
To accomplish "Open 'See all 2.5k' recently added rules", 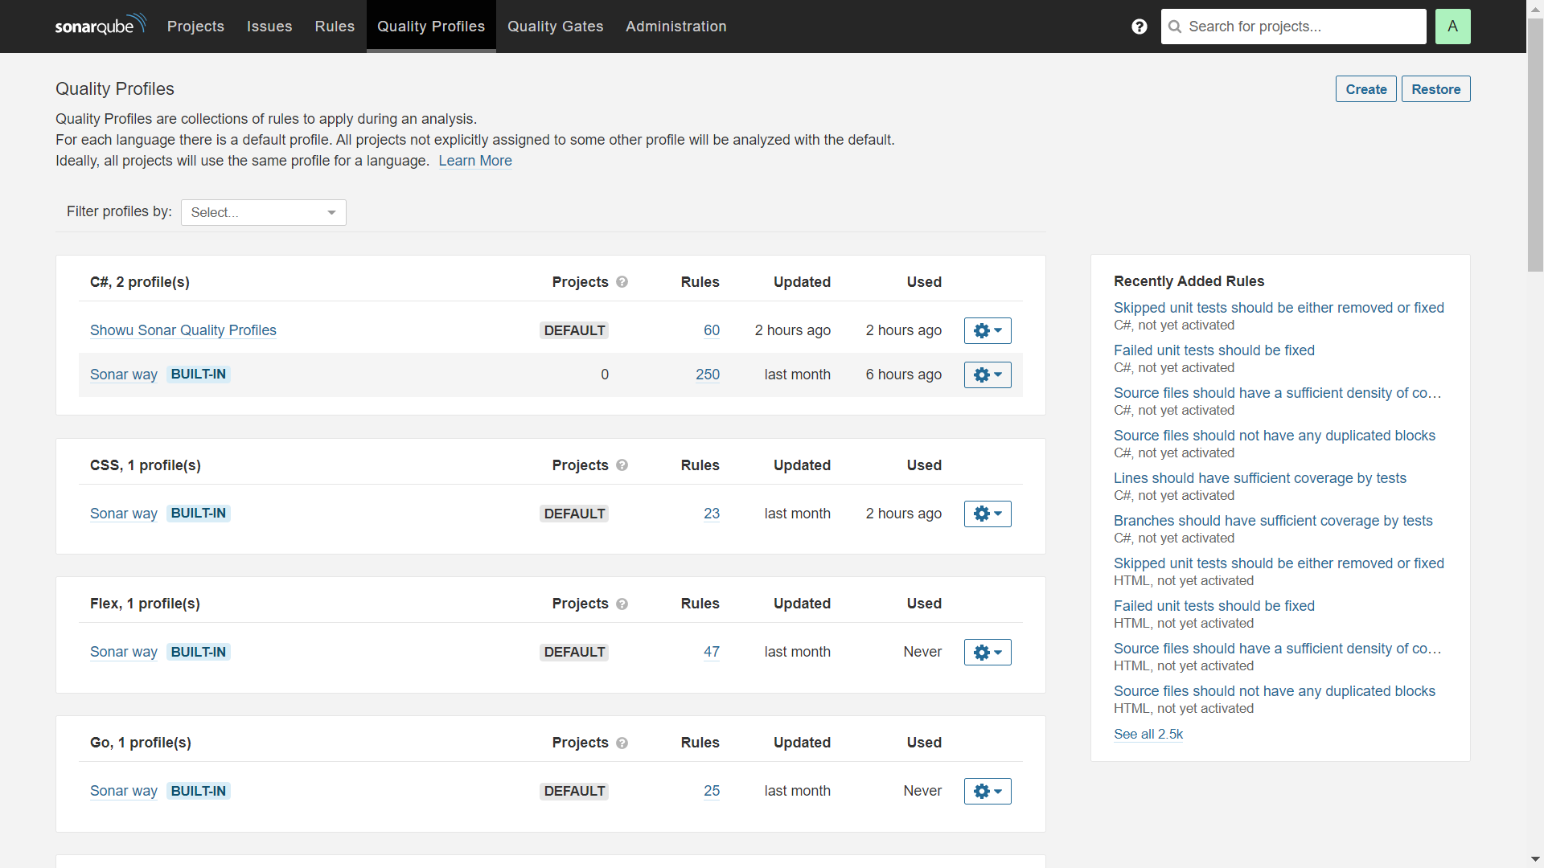I will click(1148, 734).
